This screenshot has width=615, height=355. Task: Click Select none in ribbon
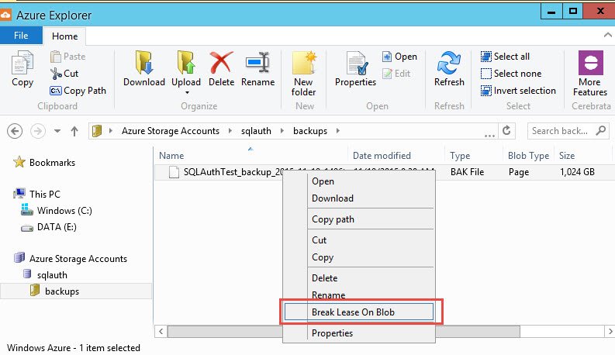[511, 74]
